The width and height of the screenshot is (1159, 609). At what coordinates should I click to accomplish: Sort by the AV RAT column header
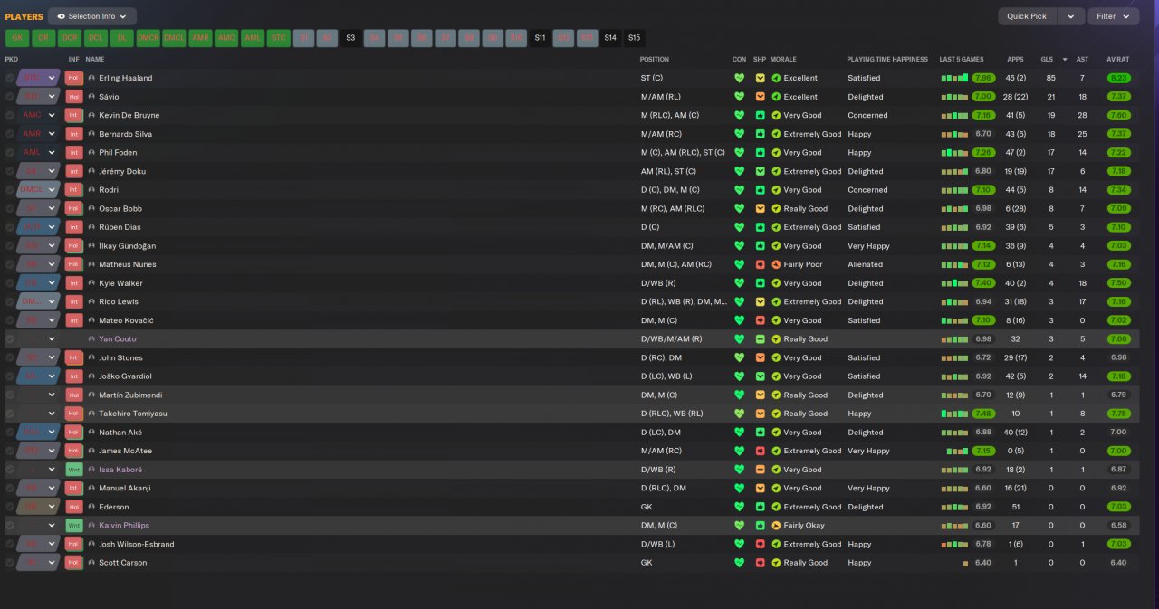point(1118,60)
